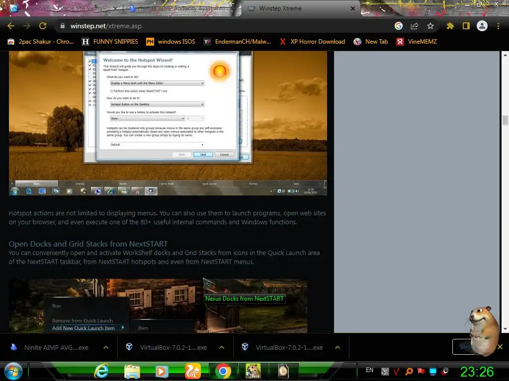Open the XP Horror Download bookmark
The image size is (509, 381).
pos(312,42)
